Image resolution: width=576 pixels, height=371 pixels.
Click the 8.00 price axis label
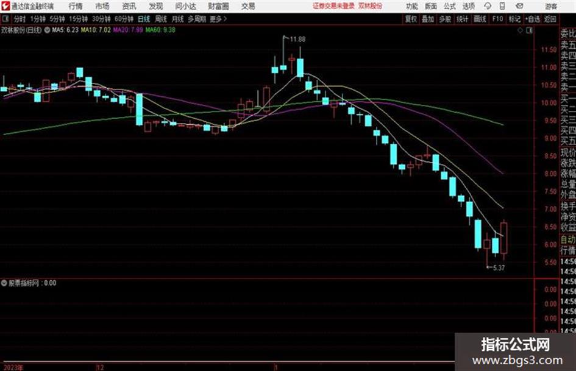(x=550, y=174)
